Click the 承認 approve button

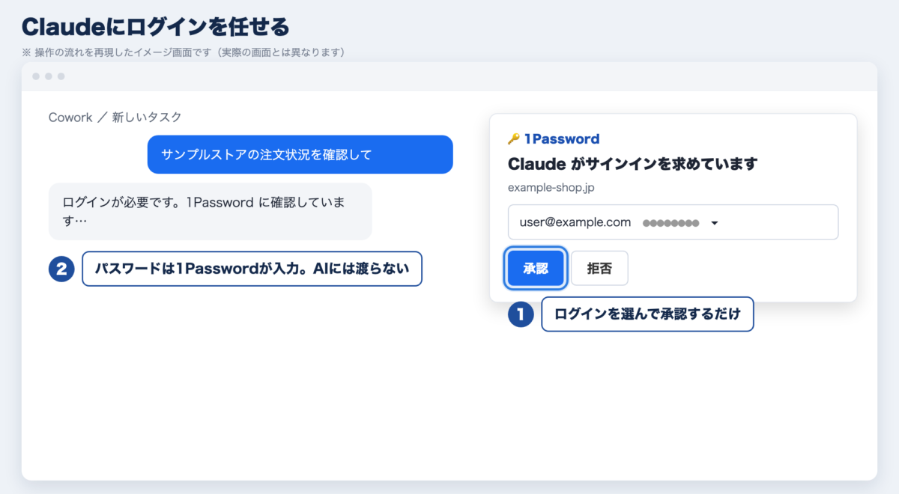(536, 268)
